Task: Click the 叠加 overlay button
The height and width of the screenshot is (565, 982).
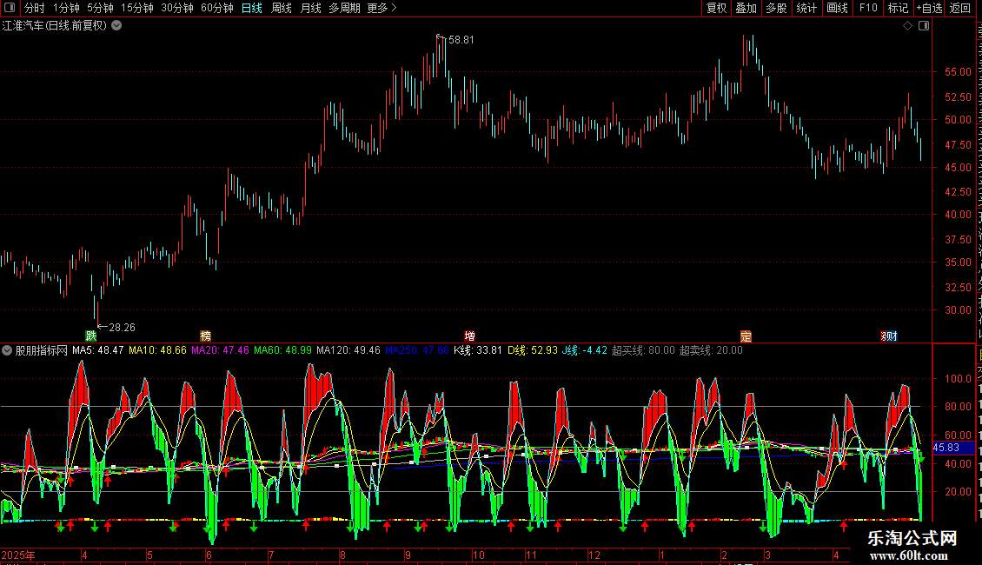Action: (746, 8)
